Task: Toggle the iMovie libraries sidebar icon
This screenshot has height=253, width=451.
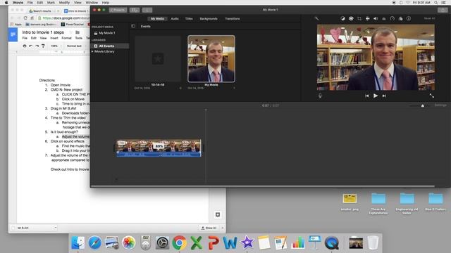Action: click(133, 26)
